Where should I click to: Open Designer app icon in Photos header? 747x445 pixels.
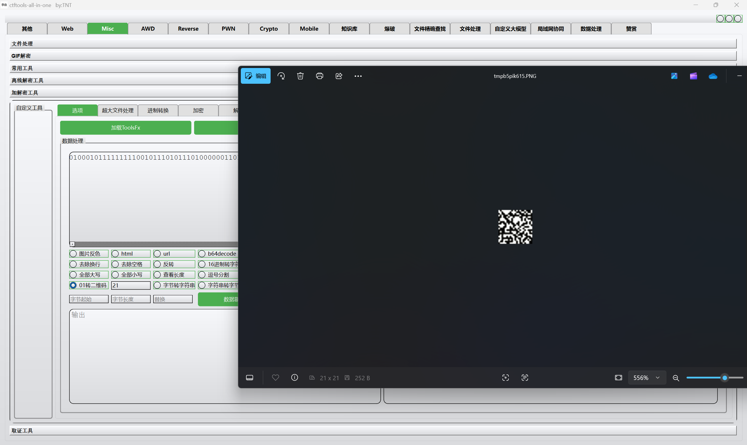(674, 76)
